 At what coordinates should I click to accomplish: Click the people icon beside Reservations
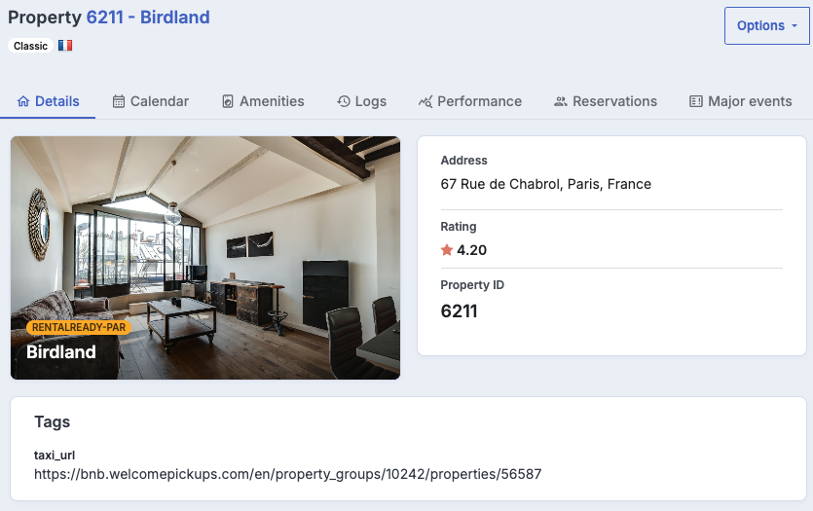point(561,101)
